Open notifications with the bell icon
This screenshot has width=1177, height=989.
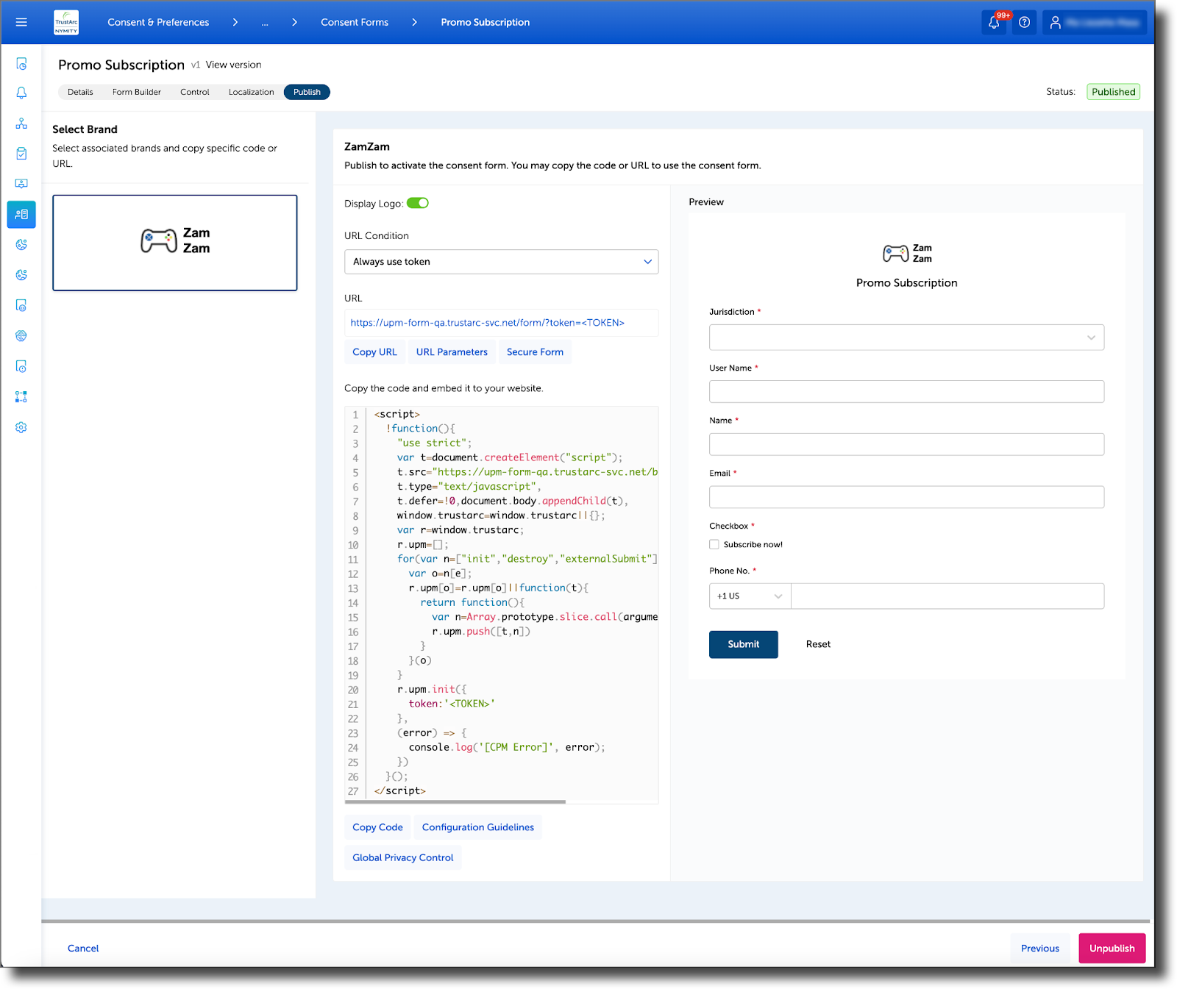coord(994,22)
